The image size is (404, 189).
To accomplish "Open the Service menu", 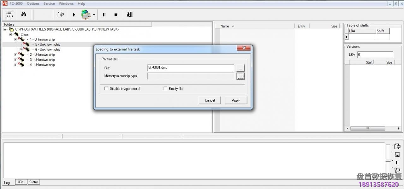I will coord(49,3).
